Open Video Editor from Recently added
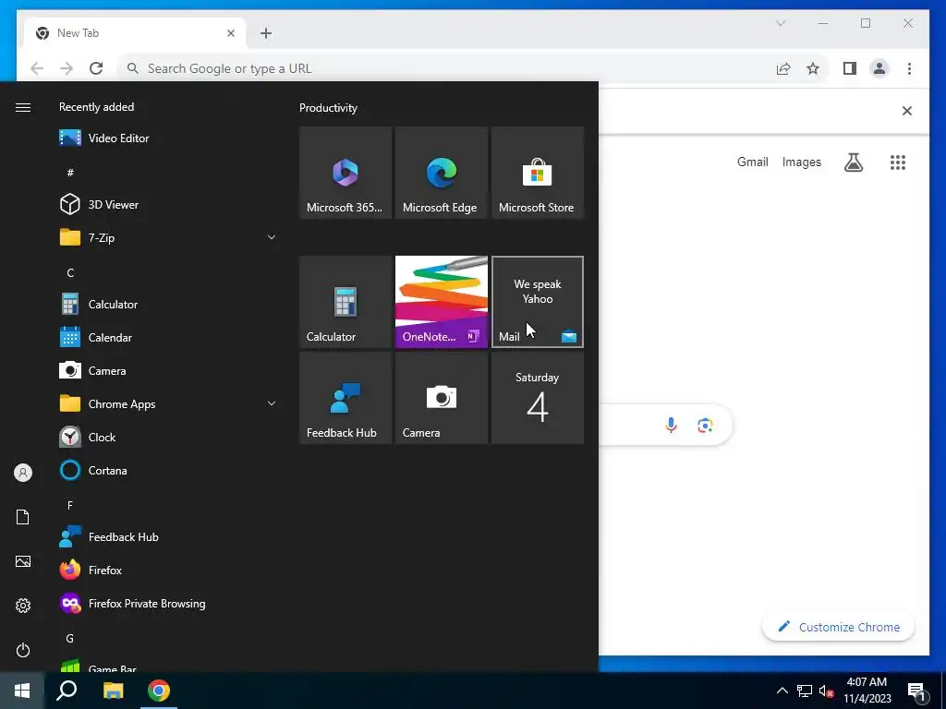Viewport: 946px width, 709px height. (x=167, y=138)
